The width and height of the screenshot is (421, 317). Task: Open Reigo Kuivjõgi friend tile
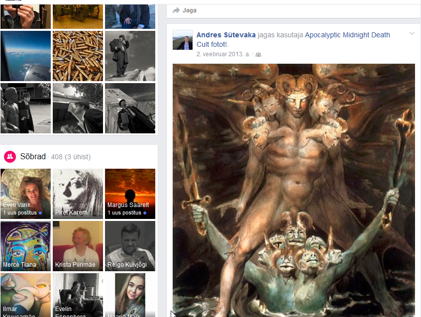(x=130, y=246)
